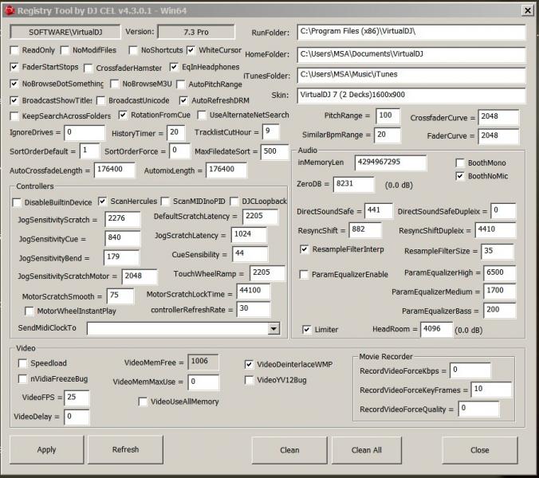Viewport: 539px width, 478px height.
Task: Enable Speedload checkbox
Action: click(x=22, y=363)
